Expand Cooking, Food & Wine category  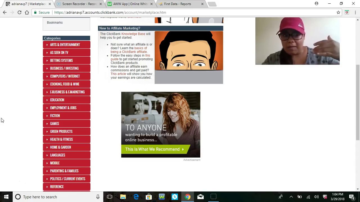[x=66, y=84]
